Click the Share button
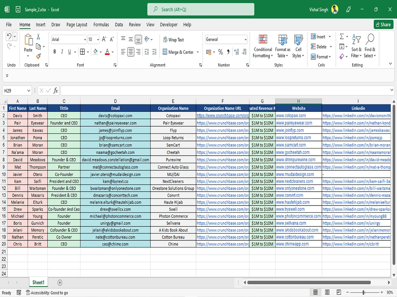397x297 pixels. point(384,25)
